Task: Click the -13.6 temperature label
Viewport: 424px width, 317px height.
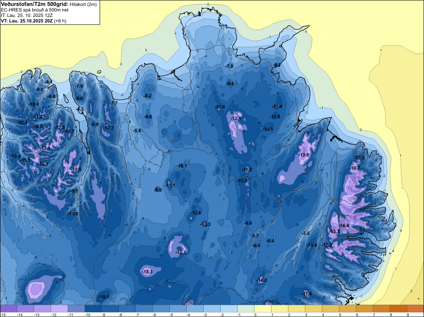Action: pos(304,155)
